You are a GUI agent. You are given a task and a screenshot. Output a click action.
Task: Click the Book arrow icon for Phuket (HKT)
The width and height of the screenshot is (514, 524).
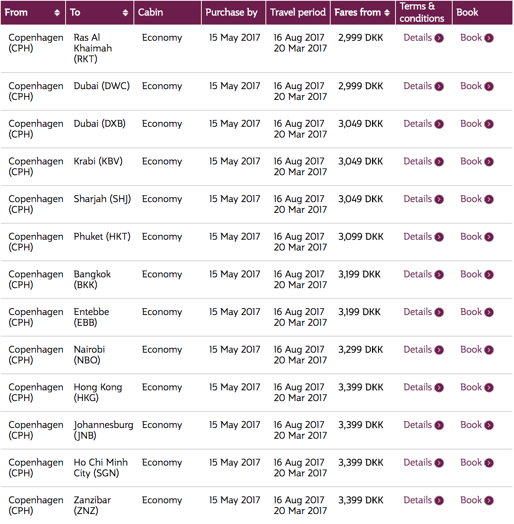click(x=489, y=237)
